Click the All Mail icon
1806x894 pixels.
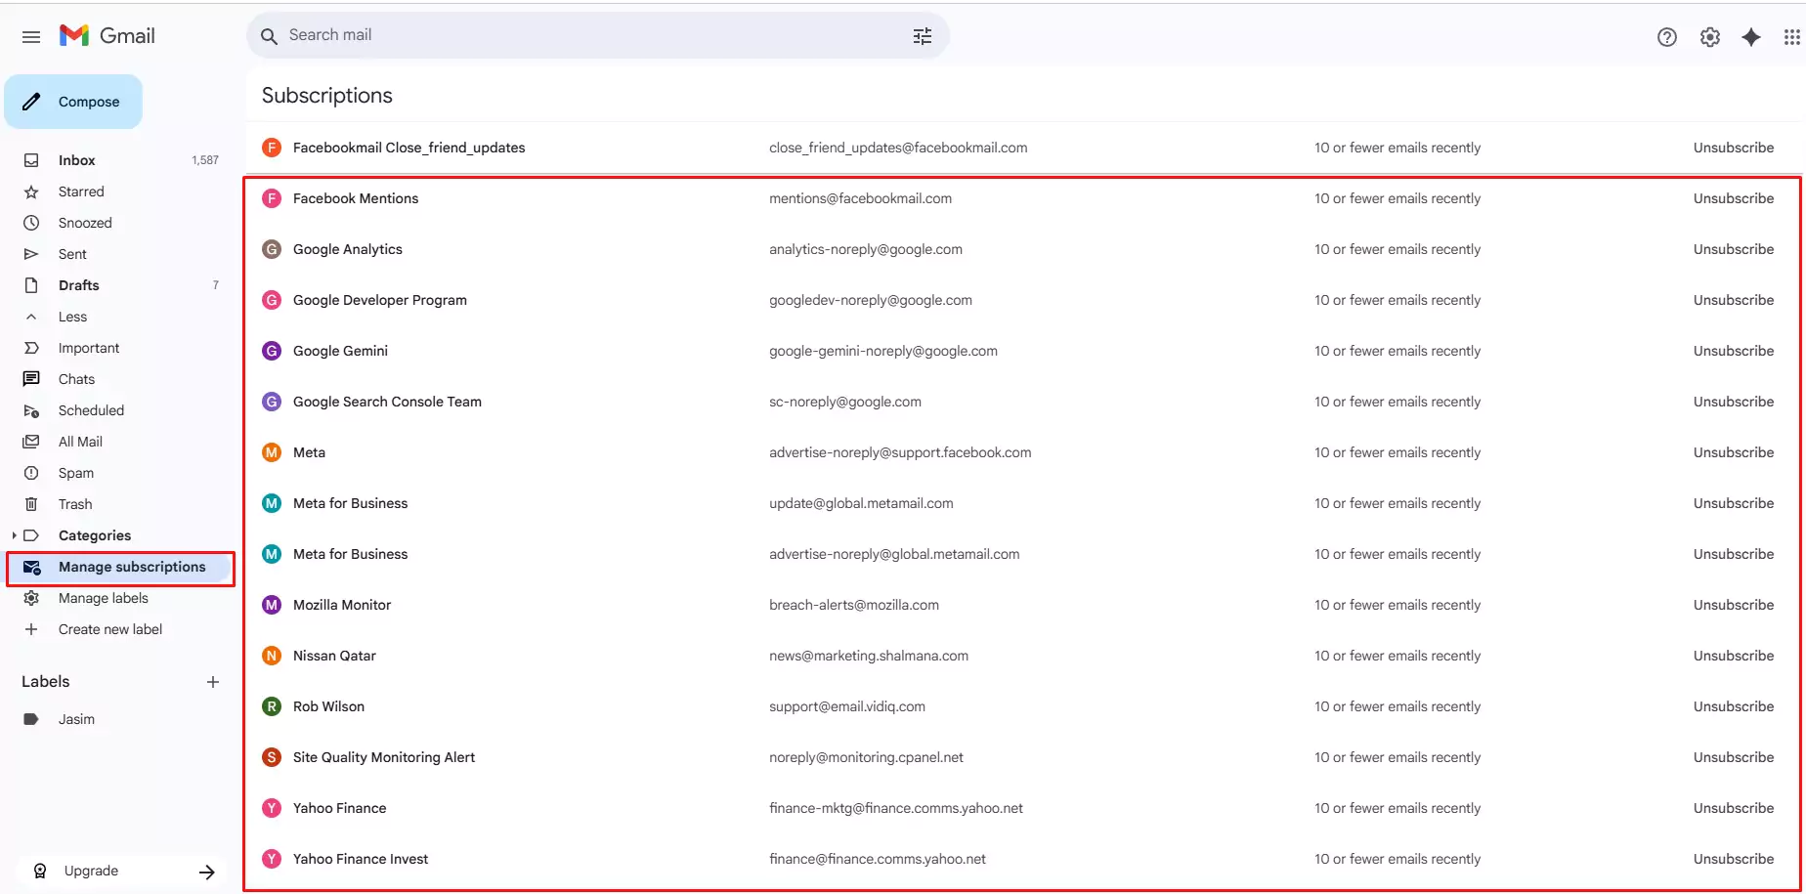[31, 442]
